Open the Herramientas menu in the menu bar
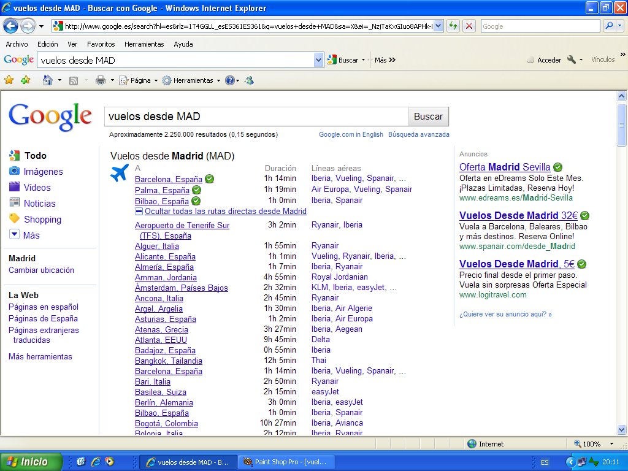Image resolution: width=628 pixels, height=471 pixels. pos(144,44)
